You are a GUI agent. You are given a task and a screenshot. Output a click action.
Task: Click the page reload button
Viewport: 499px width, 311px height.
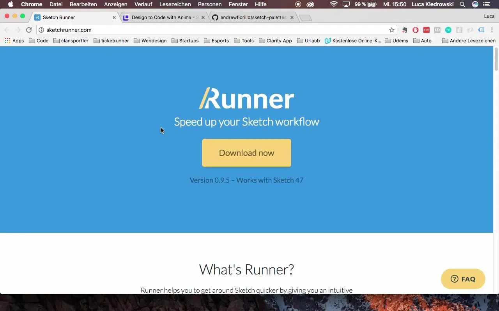[29, 30]
